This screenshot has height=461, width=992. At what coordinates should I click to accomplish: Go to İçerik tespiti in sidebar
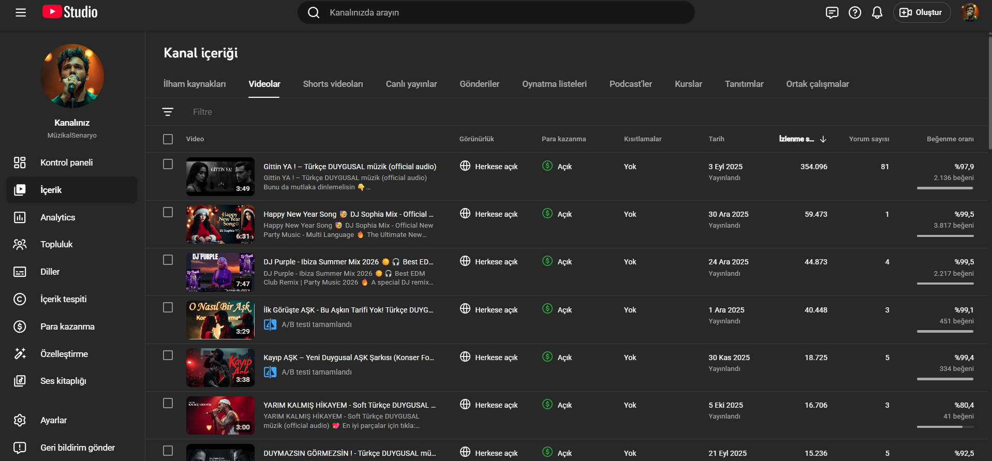click(63, 299)
